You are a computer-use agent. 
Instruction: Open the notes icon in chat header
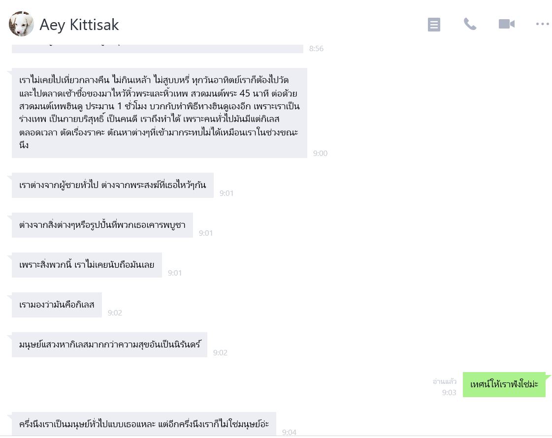tap(434, 24)
